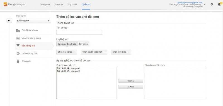
Task: Click the Tất cả bộ lọc funnel icon
Action: 18,46
